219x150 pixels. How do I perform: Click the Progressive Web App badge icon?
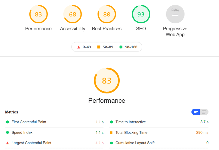pos(175,14)
